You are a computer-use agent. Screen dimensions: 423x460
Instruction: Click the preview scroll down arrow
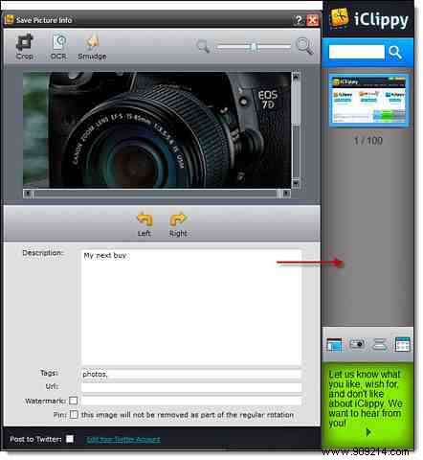coord(296,184)
